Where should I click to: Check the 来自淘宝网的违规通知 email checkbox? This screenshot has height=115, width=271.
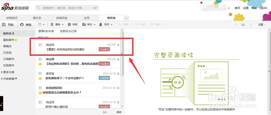(40, 45)
